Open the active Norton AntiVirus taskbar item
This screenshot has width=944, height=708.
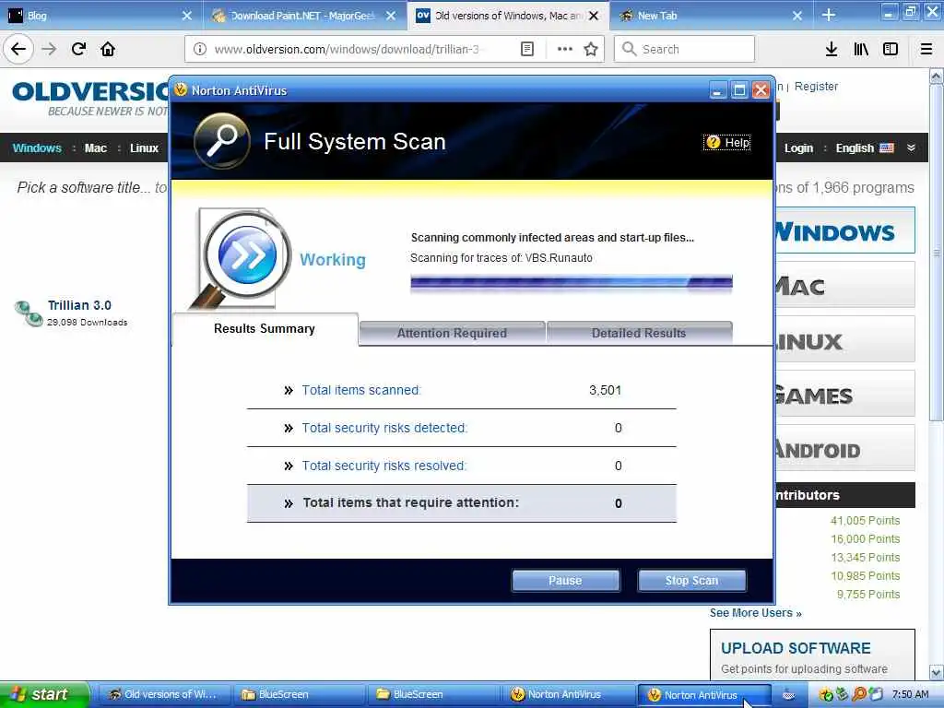click(703, 694)
